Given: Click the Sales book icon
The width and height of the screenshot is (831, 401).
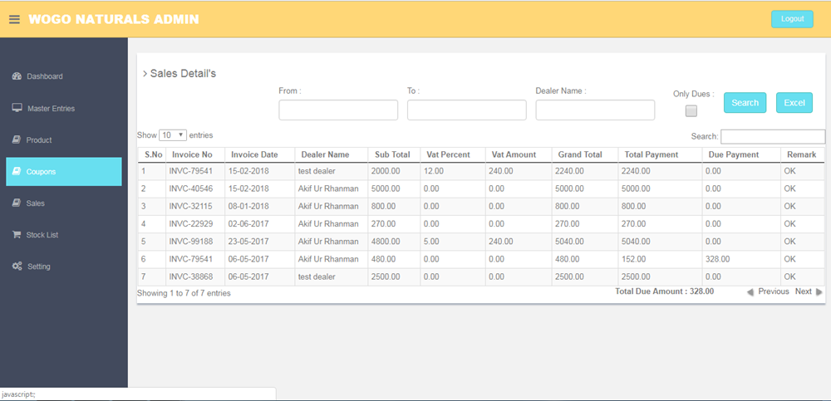Looking at the screenshot, I should pos(17,203).
